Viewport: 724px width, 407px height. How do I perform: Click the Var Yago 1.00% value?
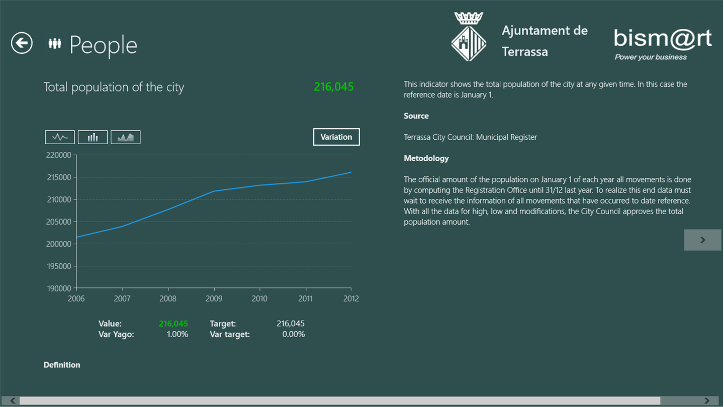[x=177, y=334]
